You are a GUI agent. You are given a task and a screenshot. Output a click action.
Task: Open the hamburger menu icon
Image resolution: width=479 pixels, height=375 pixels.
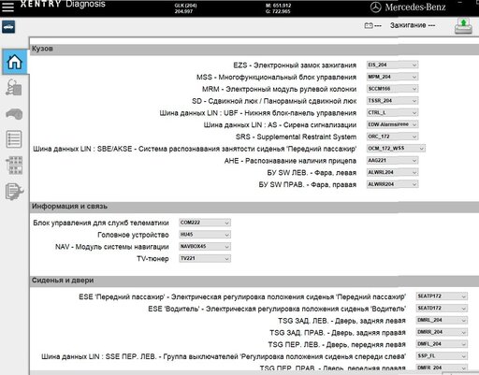point(7,7)
